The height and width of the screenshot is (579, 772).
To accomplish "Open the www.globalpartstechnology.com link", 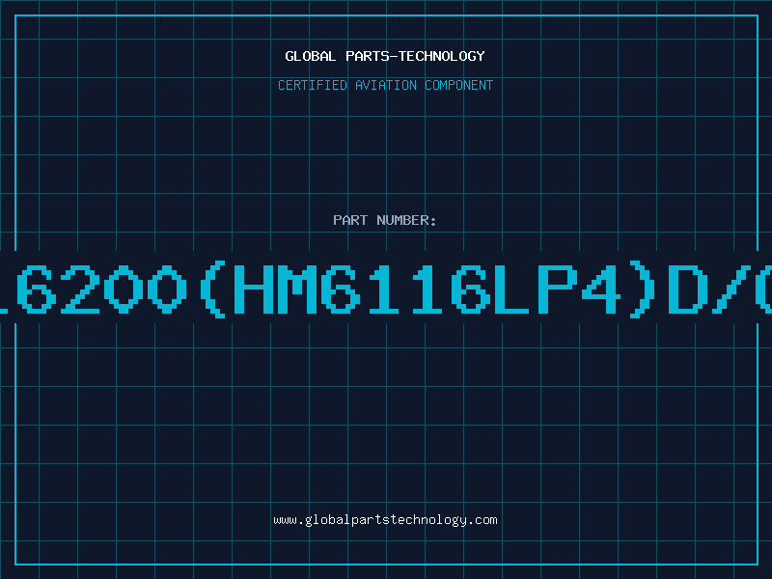I will pyautogui.click(x=385, y=520).
